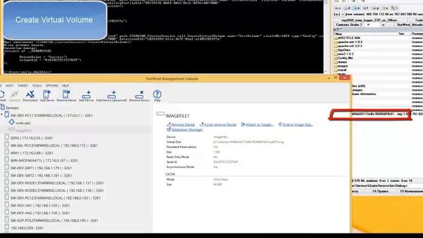Click server icon of SW-DEV-PC11.STARWIND.LOCAL
This screenshot has height=238, width=423.
pyautogui.click(x=7, y=115)
